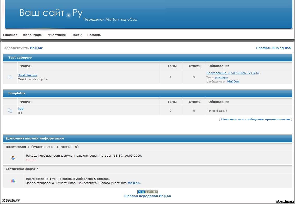Click Test forum description text
295x204 pixels.
pos(33,79)
